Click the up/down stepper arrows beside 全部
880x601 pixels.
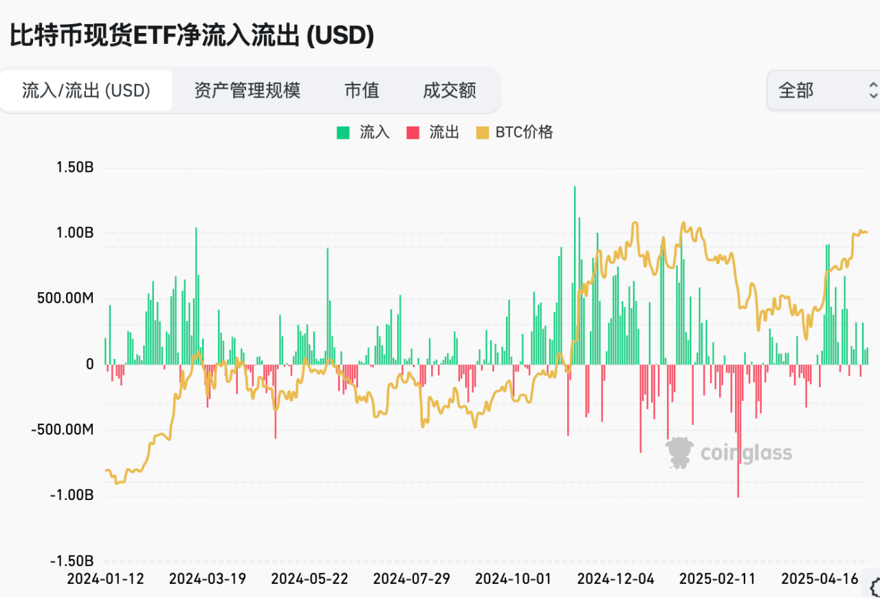[x=873, y=90]
